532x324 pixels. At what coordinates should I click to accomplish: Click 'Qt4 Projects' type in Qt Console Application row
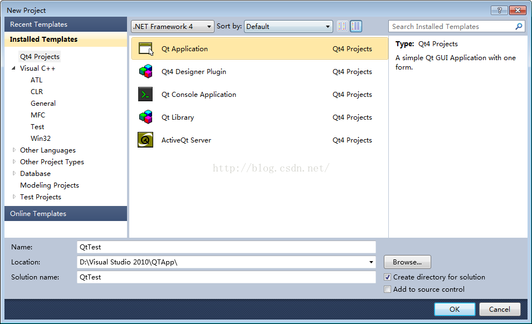[352, 94]
